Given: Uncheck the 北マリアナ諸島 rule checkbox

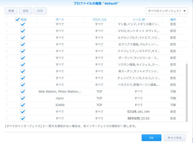Looking at the screenshot, I should tap(23, 44).
